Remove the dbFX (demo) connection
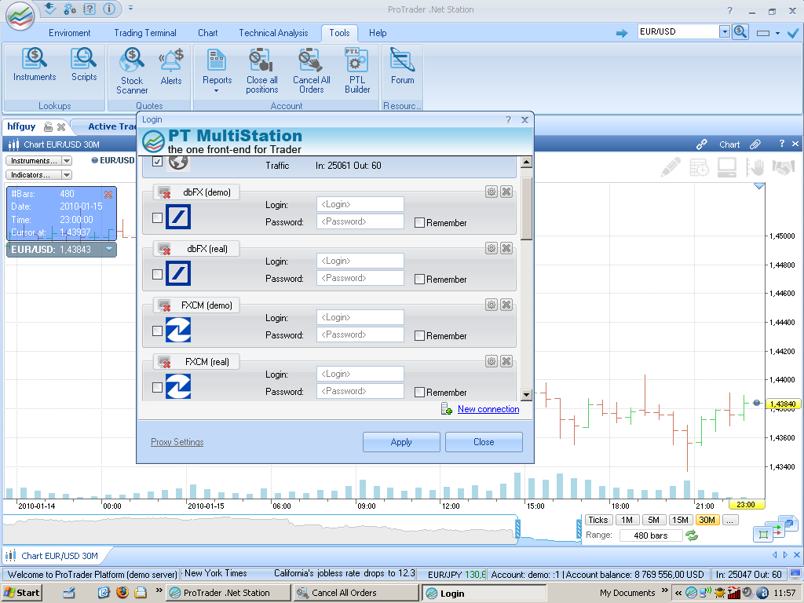804x603 pixels. point(506,192)
